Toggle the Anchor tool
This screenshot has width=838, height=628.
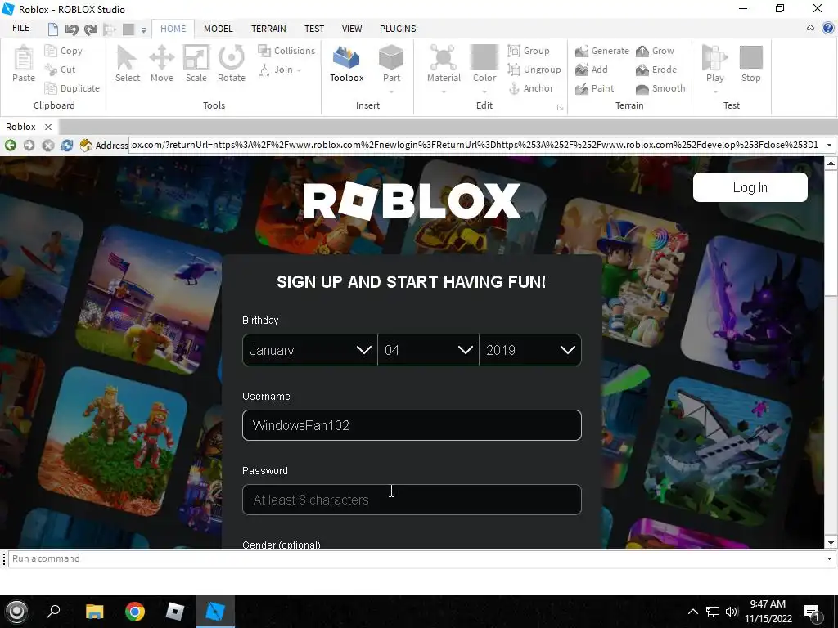click(530, 88)
